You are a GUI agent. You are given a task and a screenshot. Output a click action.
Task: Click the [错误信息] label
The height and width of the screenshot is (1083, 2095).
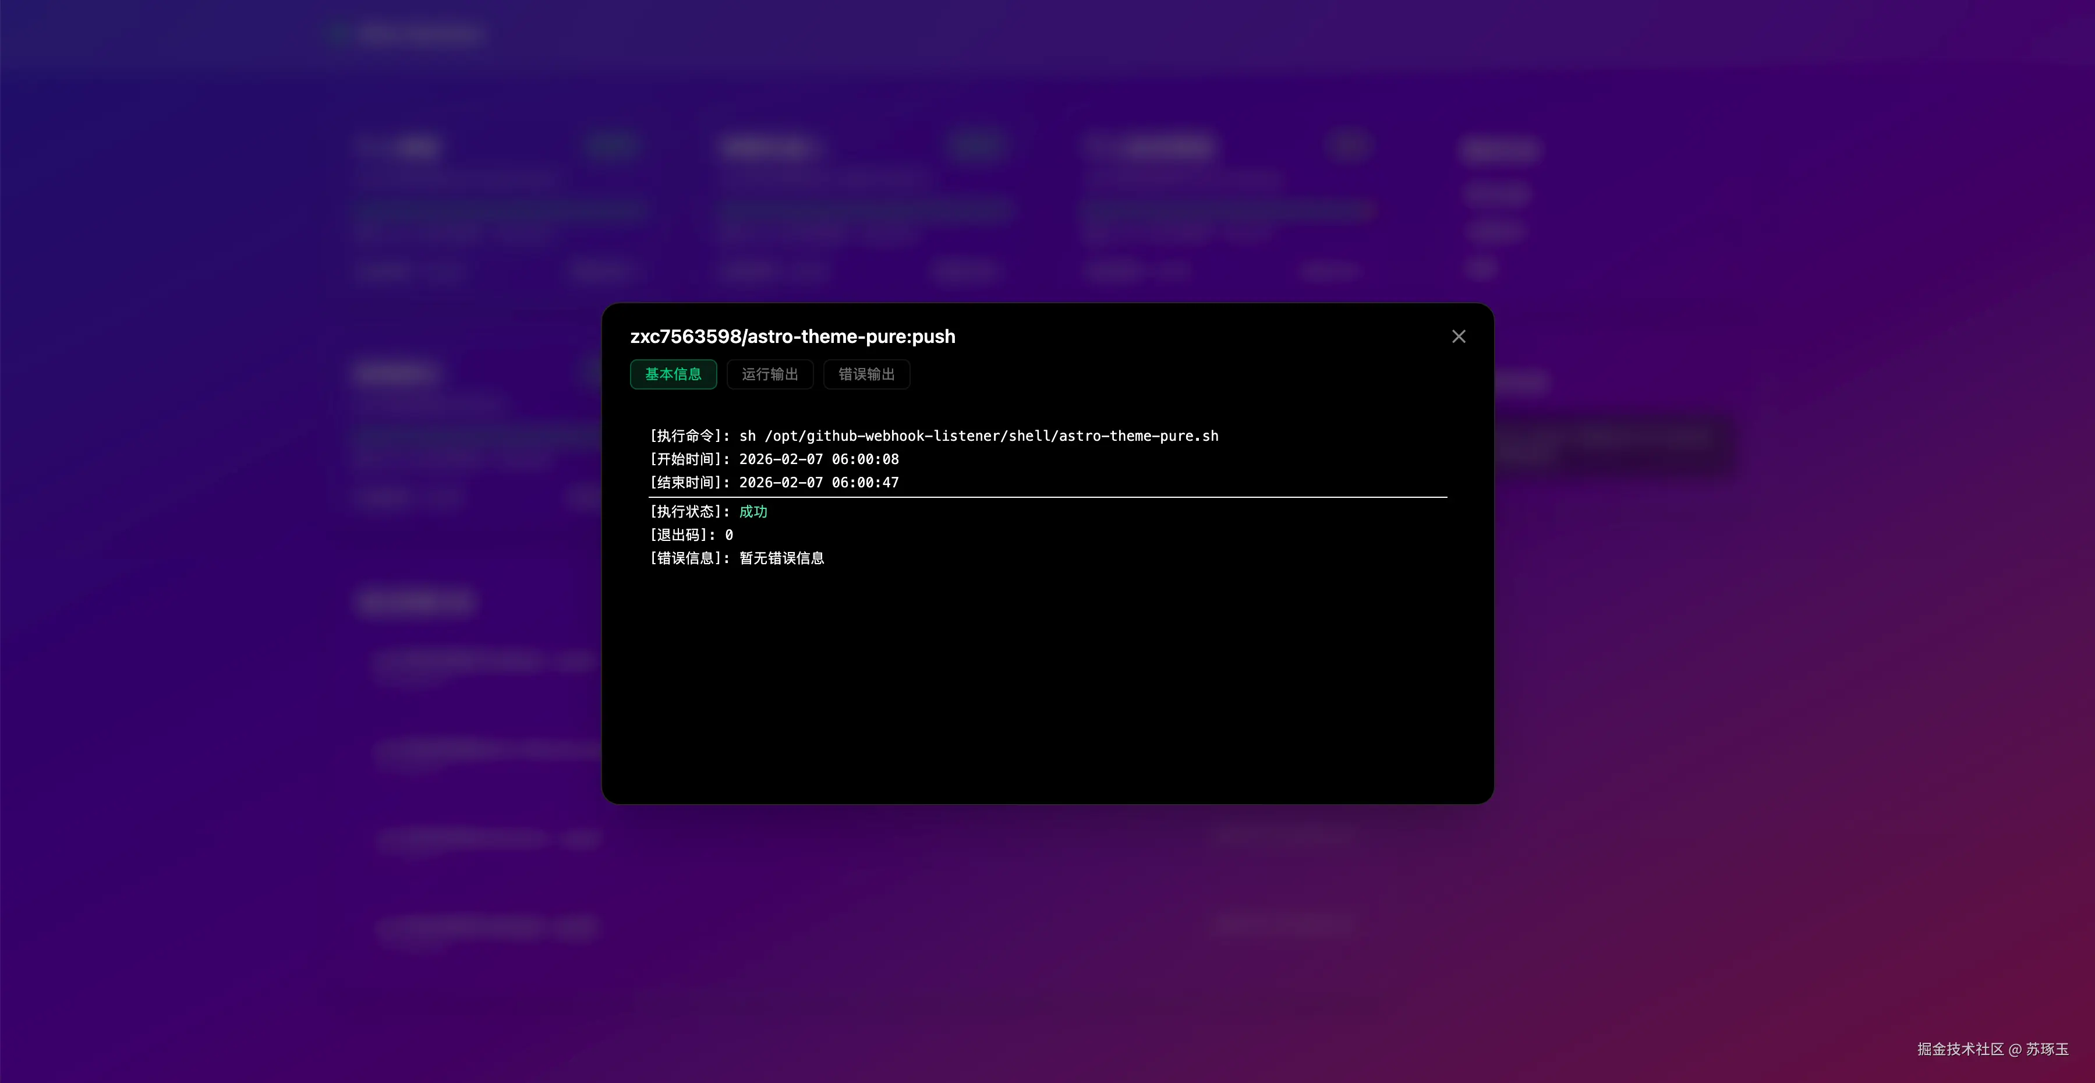pos(688,558)
